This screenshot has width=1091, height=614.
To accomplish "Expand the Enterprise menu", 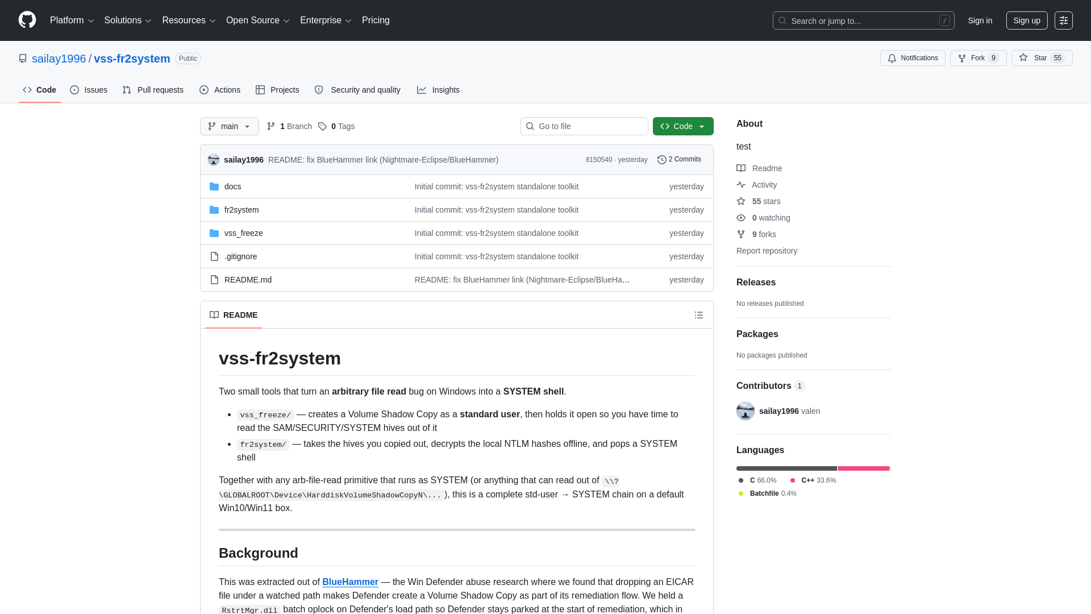I will click(x=326, y=20).
